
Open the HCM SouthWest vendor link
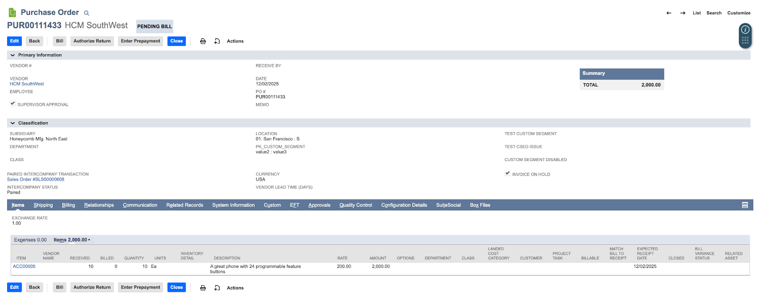pyautogui.click(x=27, y=84)
